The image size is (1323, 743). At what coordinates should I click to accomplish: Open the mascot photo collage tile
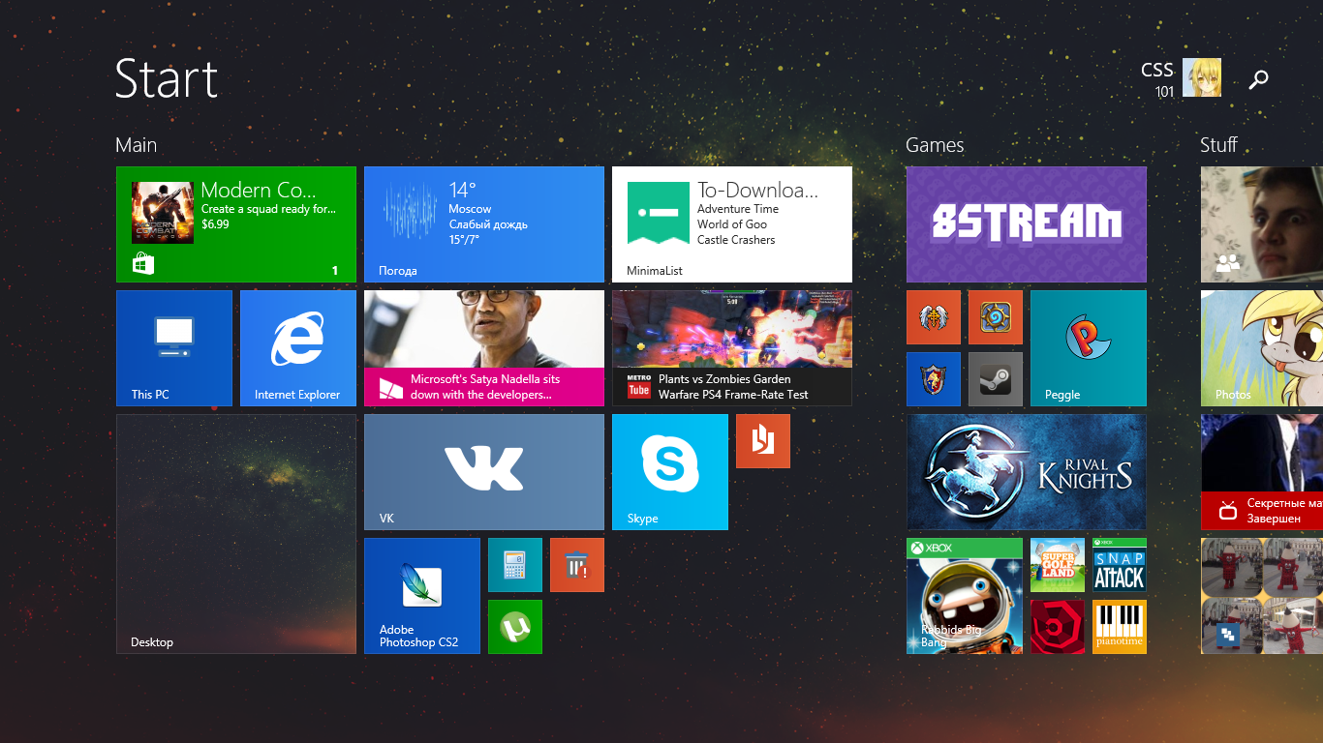[x=1262, y=596]
